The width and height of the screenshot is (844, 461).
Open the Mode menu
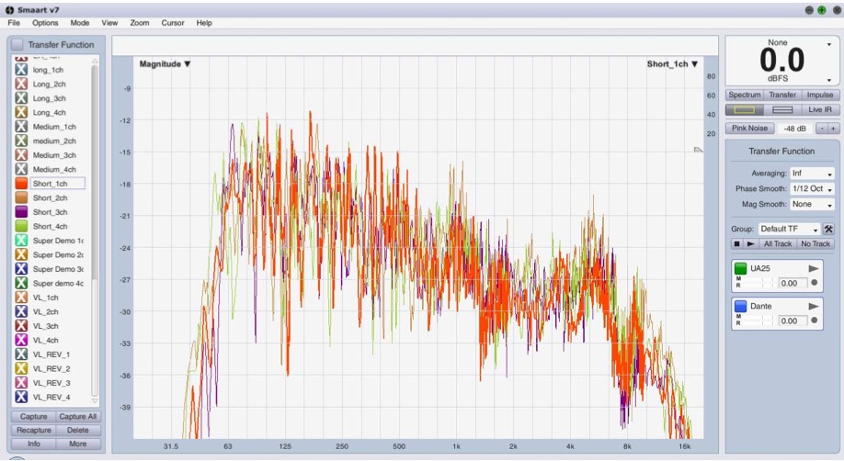tap(80, 23)
